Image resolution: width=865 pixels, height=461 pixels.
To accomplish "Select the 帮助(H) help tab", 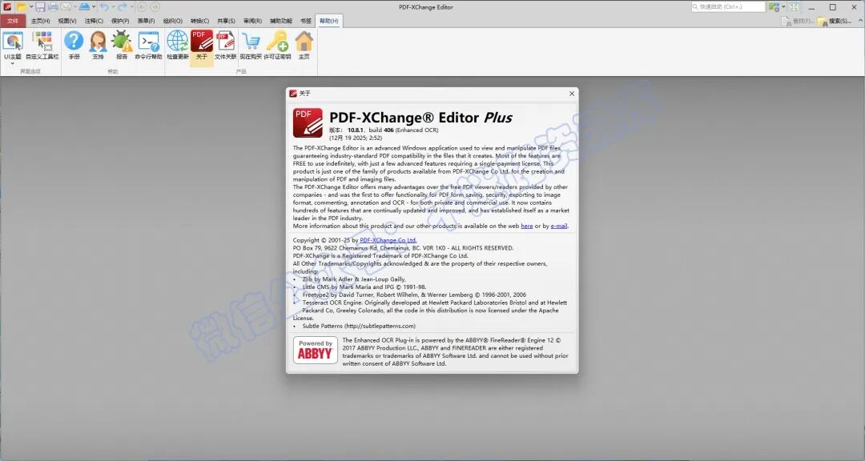I will pos(329,21).
